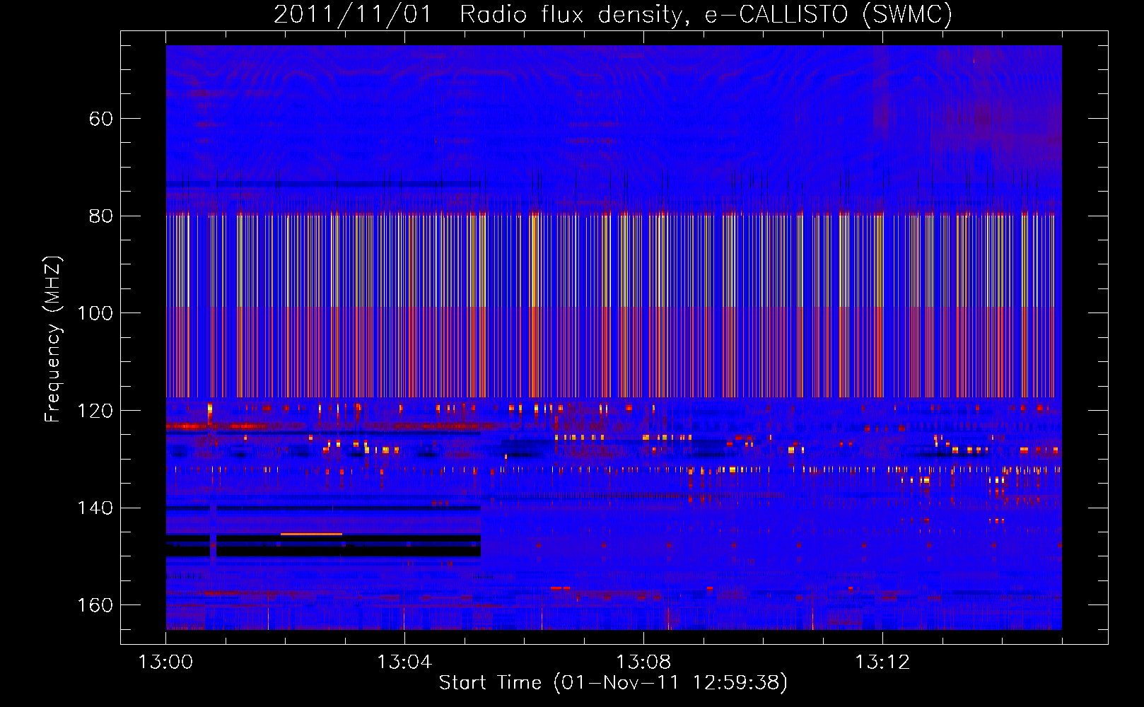Click the 'Frequency (MHz)' axis label
Image resolution: width=1144 pixels, height=707 pixels.
coord(53,339)
